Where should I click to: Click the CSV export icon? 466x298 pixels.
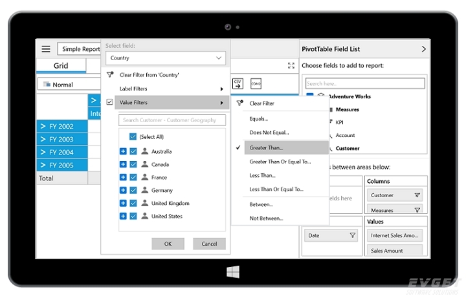238,84
